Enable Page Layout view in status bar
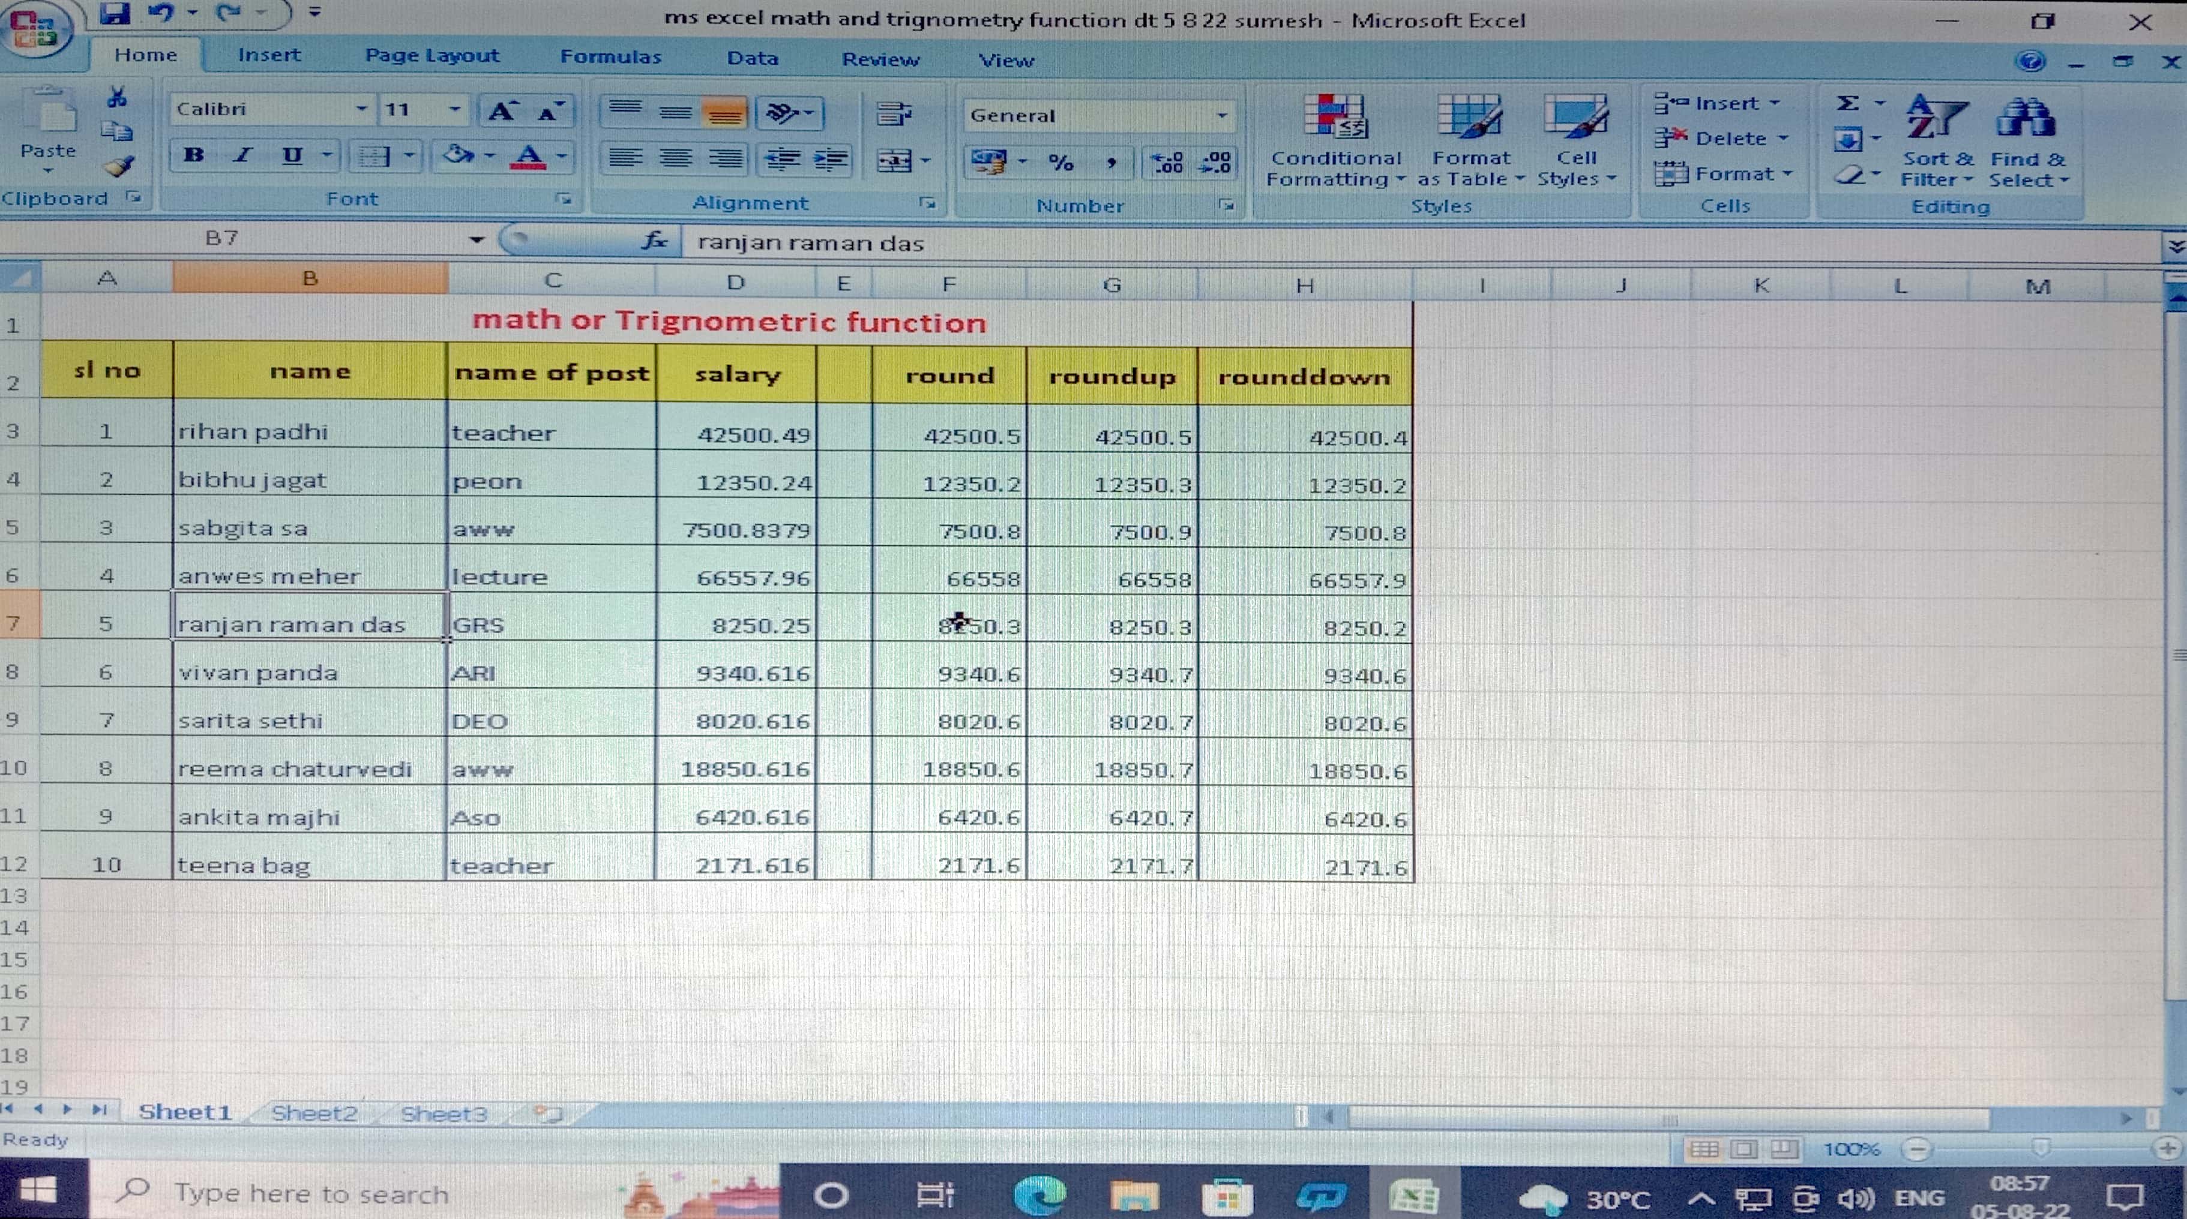Viewport: 2187px width, 1219px height. pyautogui.click(x=1744, y=1149)
